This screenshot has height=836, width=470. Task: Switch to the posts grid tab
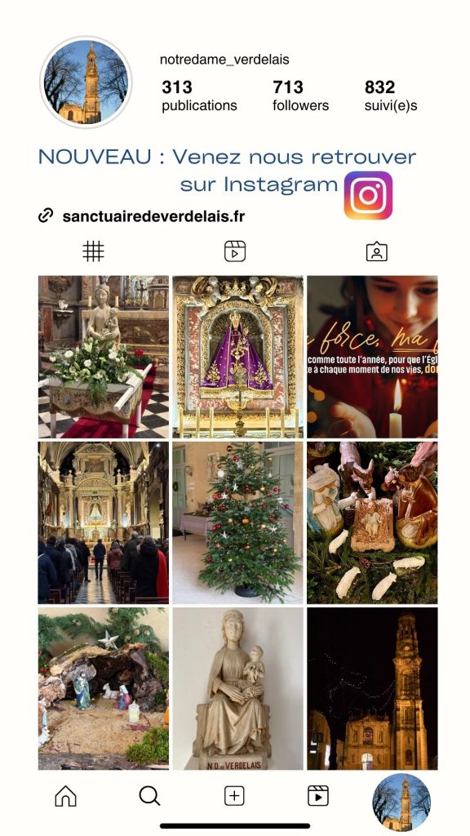pyautogui.click(x=93, y=251)
